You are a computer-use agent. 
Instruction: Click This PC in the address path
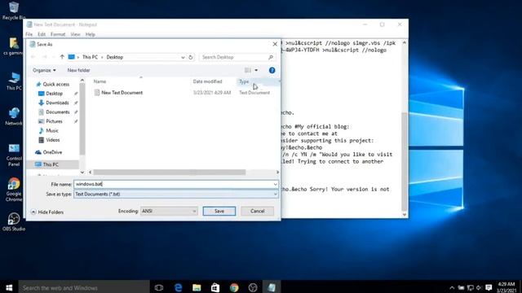[90, 57]
